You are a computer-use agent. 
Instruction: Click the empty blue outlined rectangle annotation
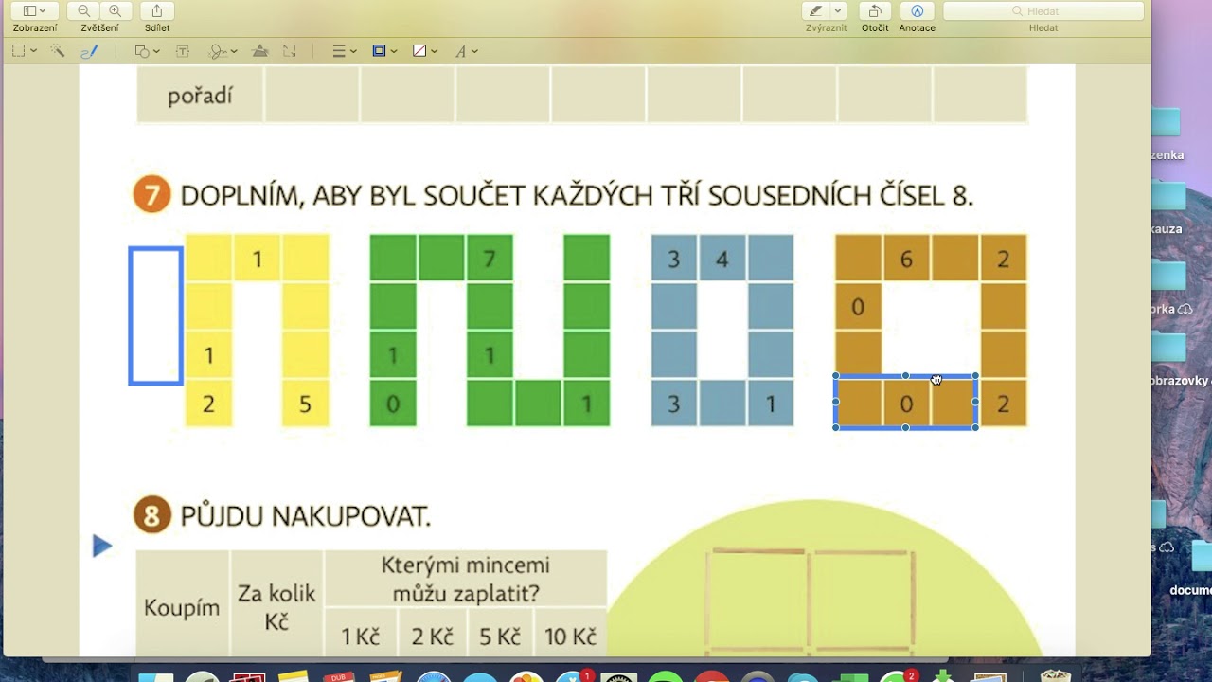156,316
